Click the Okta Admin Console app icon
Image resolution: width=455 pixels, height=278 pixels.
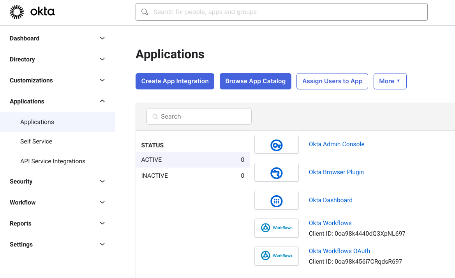277,145
